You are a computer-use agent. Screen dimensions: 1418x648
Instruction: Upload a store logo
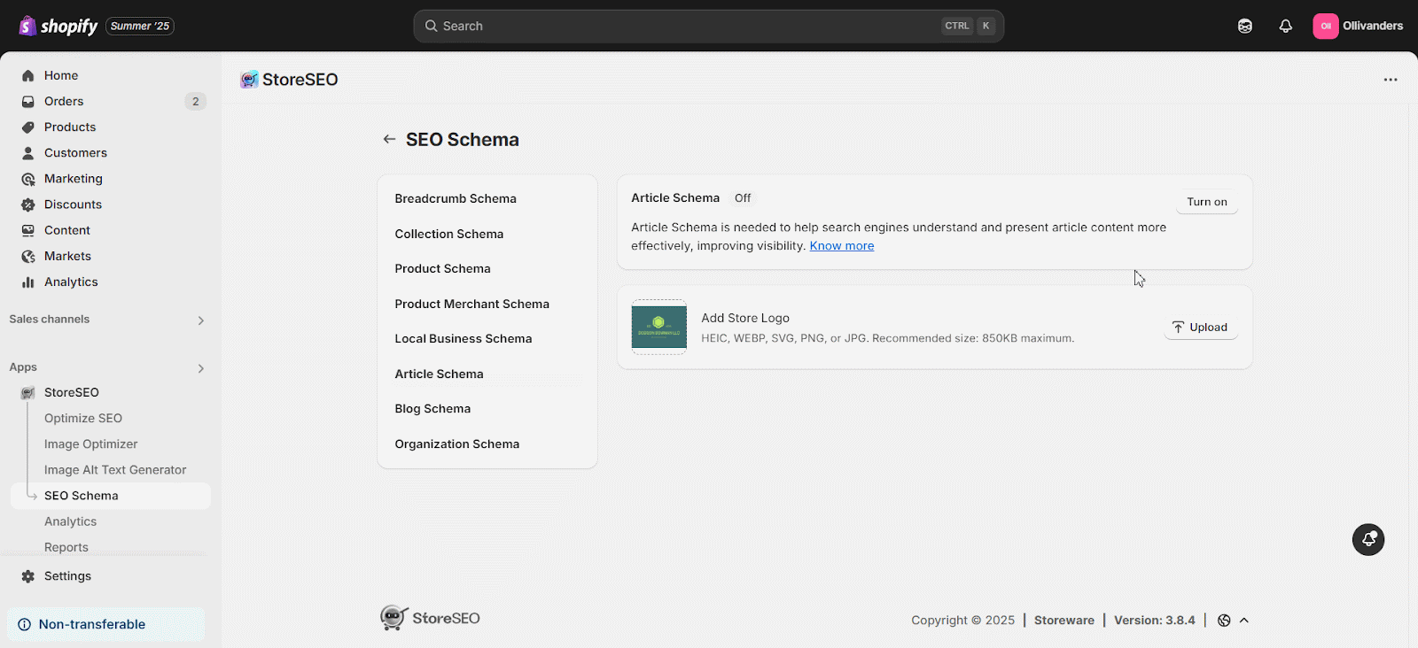[1200, 328]
